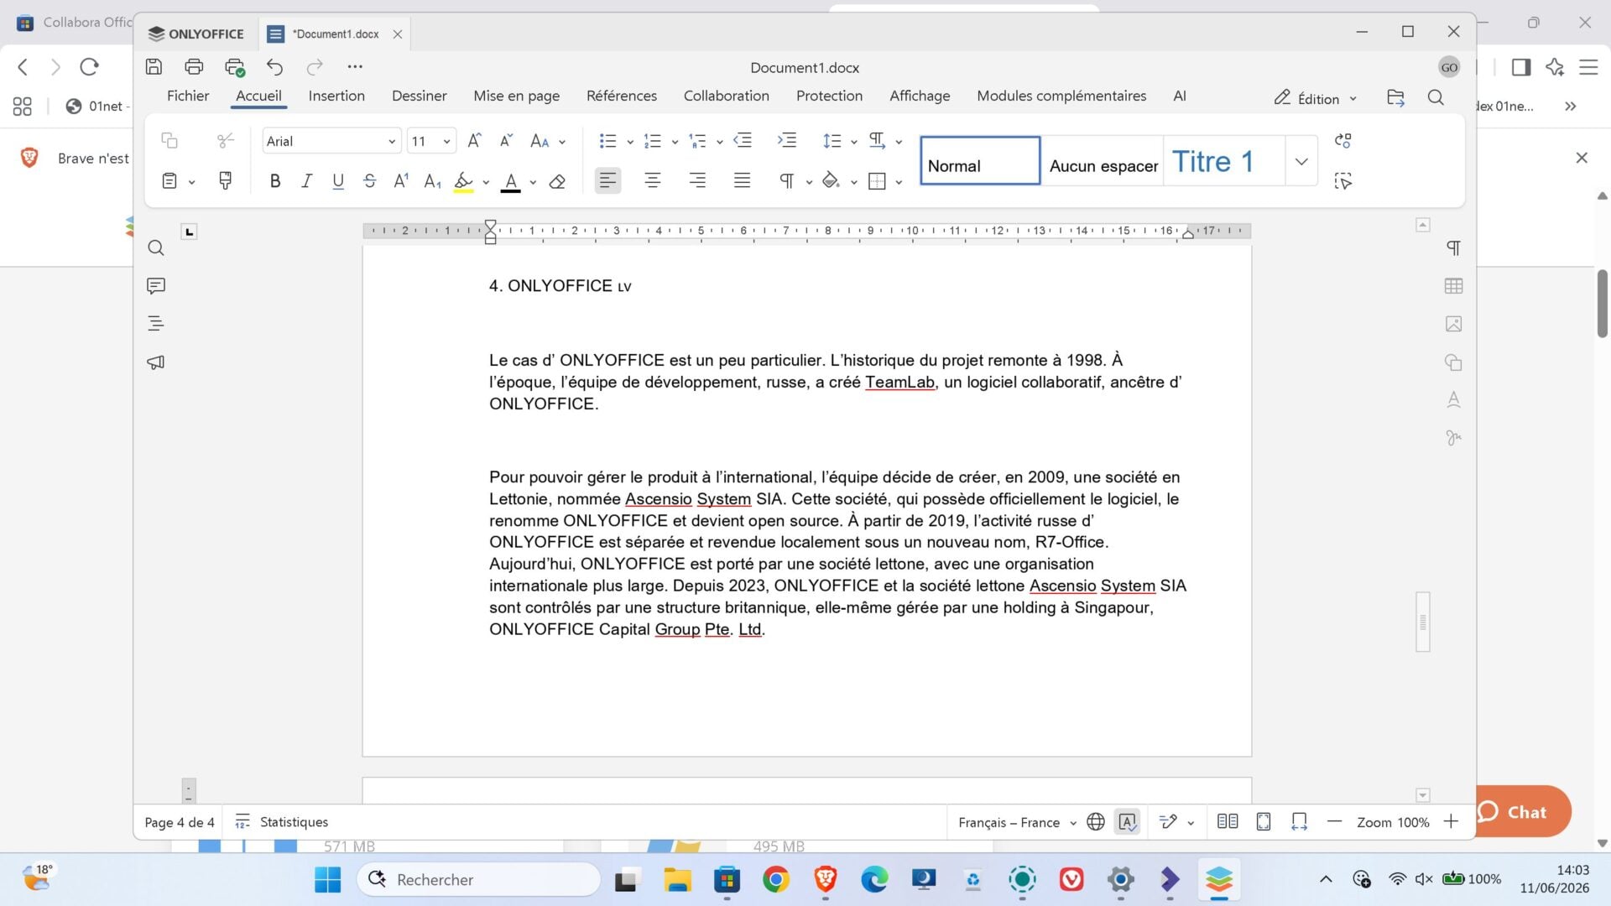This screenshot has height=906, width=1611.
Task: Toggle paragraph settings in right sidebar
Action: point(1454,247)
